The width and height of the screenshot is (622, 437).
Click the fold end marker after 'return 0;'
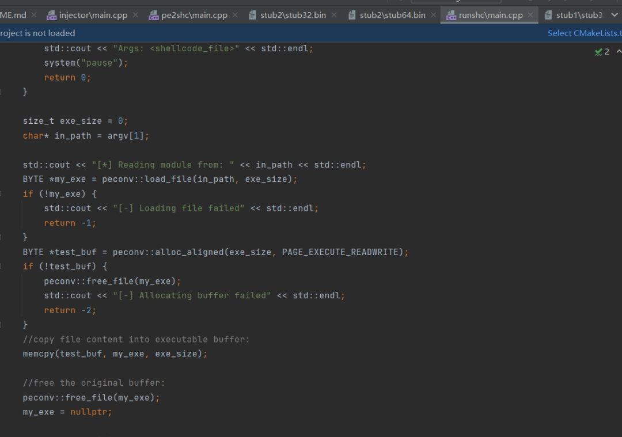(1, 92)
